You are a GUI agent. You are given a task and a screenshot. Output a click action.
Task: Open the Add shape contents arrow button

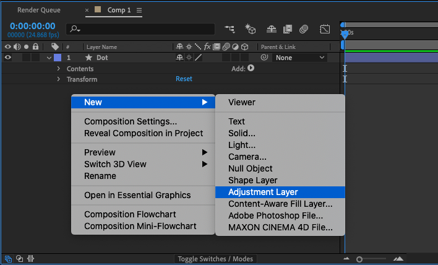coord(251,68)
